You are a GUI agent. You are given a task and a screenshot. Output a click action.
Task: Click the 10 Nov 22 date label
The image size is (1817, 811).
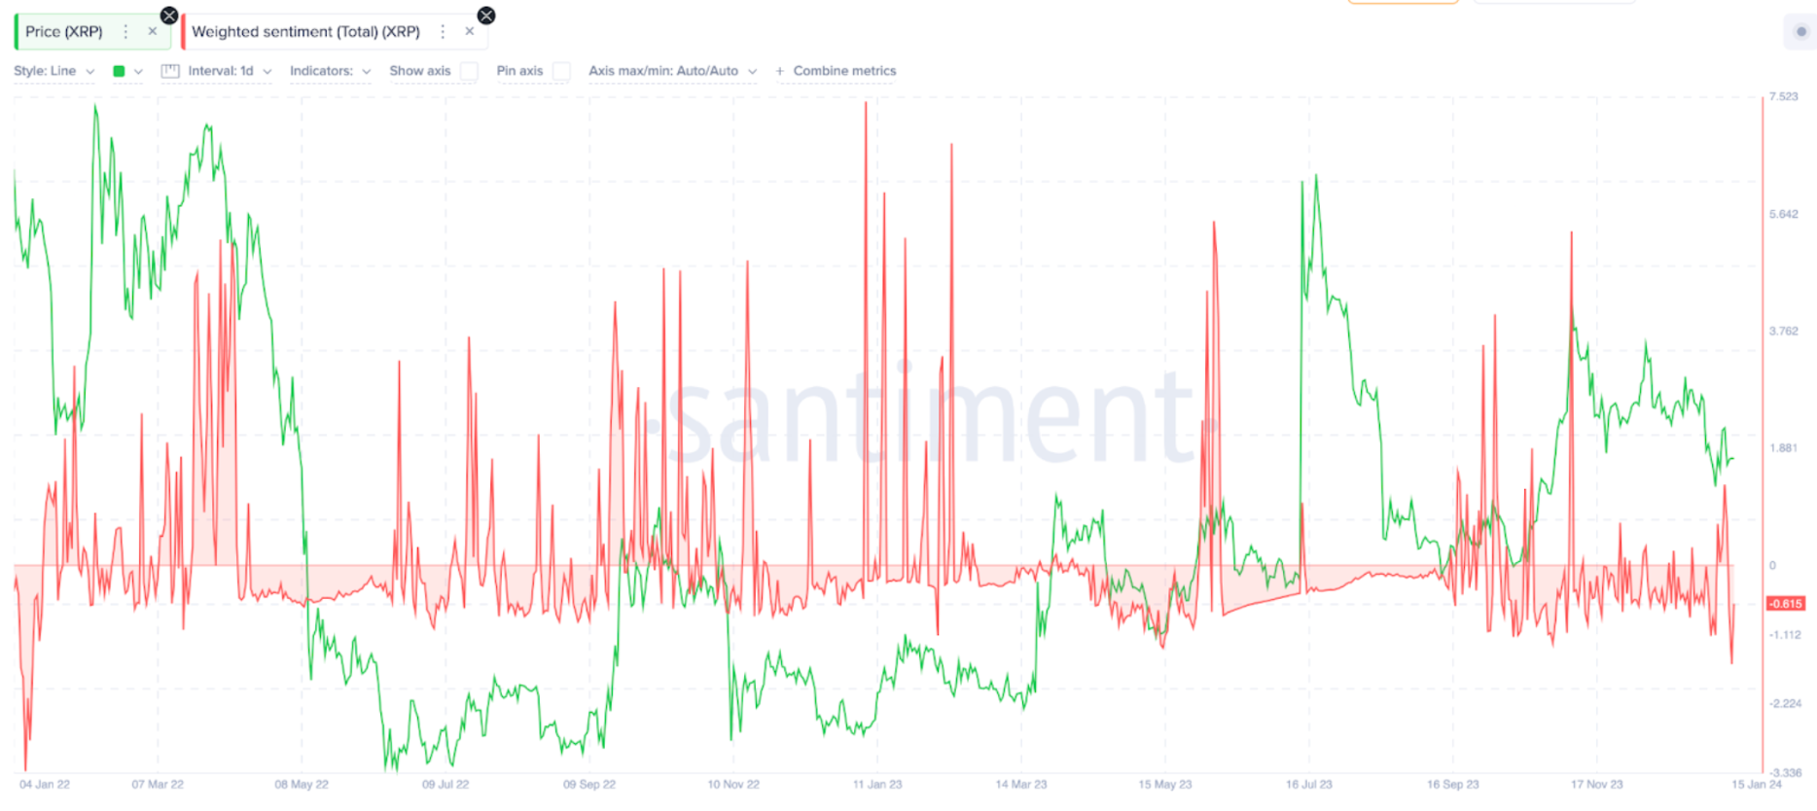733,784
